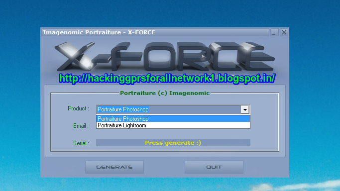The width and height of the screenshot is (340, 191).
Task: Click the GENERATE button
Action: 114,167
